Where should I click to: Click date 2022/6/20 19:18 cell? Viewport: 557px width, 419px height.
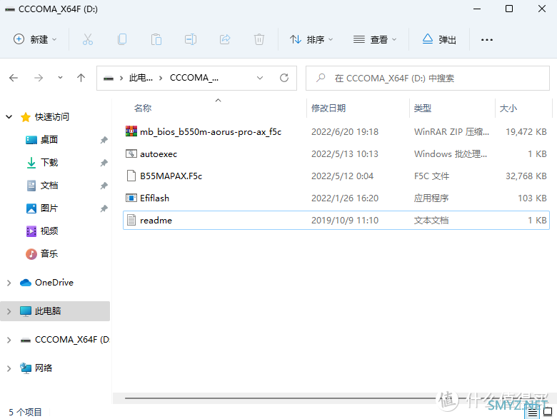pos(345,132)
